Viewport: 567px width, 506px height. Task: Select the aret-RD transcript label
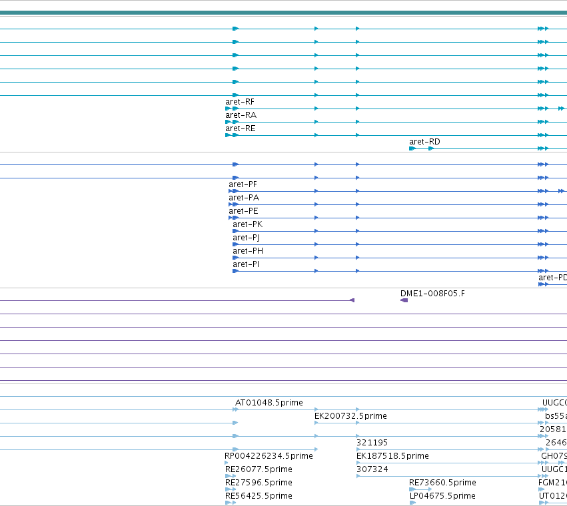424,142
